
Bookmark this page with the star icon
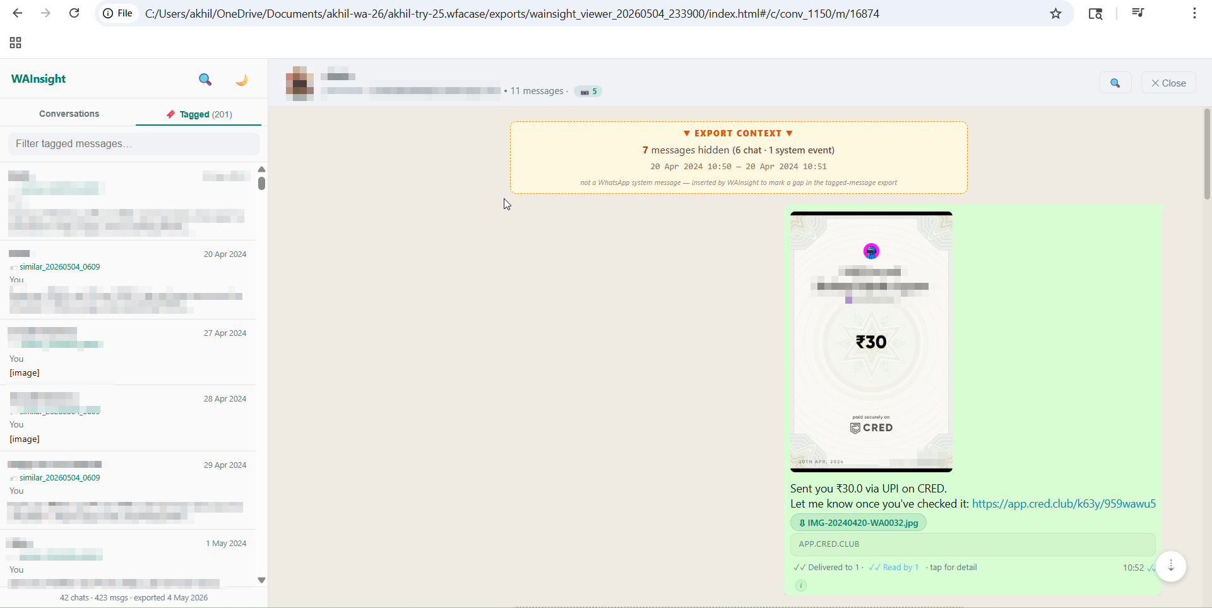pos(1055,13)
